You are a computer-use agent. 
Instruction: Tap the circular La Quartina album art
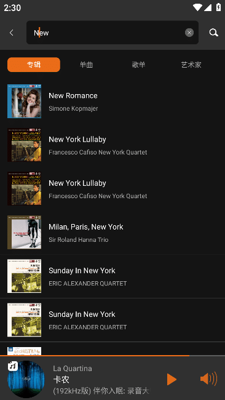click(26, 379)
